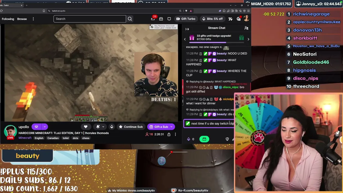Open the browser hamburger menu icon
Viewport: 343px width, 193px height.
248,11
